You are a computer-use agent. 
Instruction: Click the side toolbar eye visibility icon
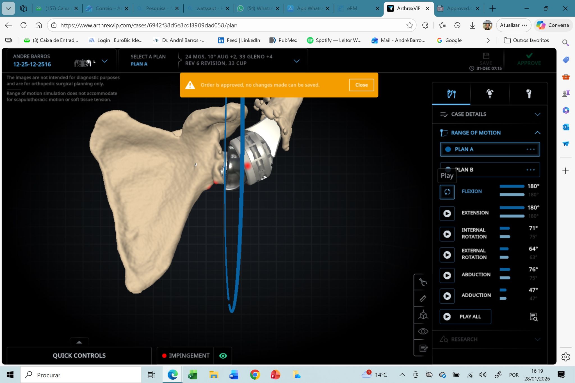coord(423,332)
